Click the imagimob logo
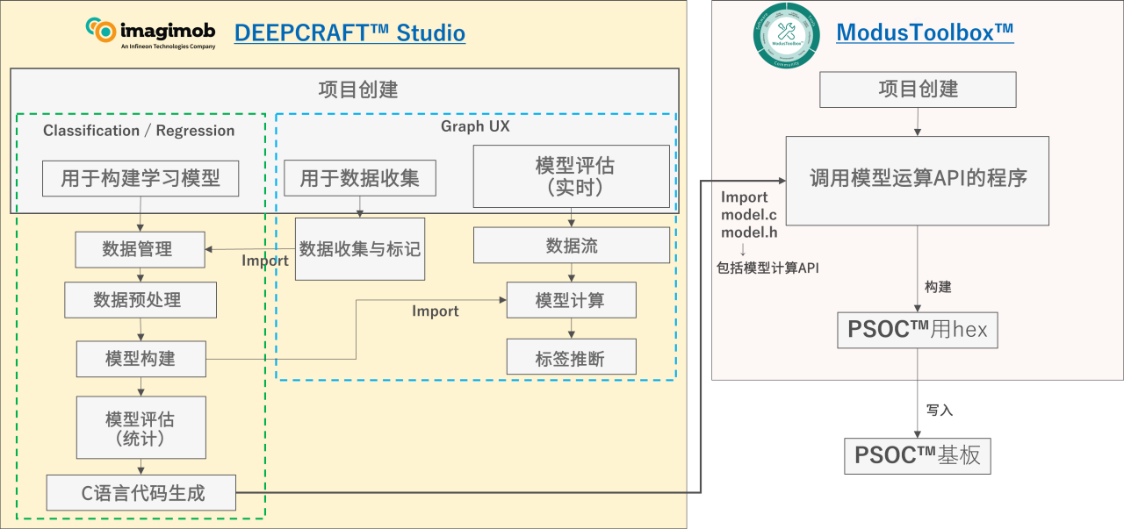Viewport: 1124px width, 529px height. click(150, 32)
